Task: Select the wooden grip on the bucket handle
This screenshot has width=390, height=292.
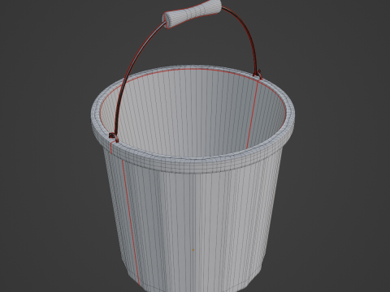Action: 192,14
